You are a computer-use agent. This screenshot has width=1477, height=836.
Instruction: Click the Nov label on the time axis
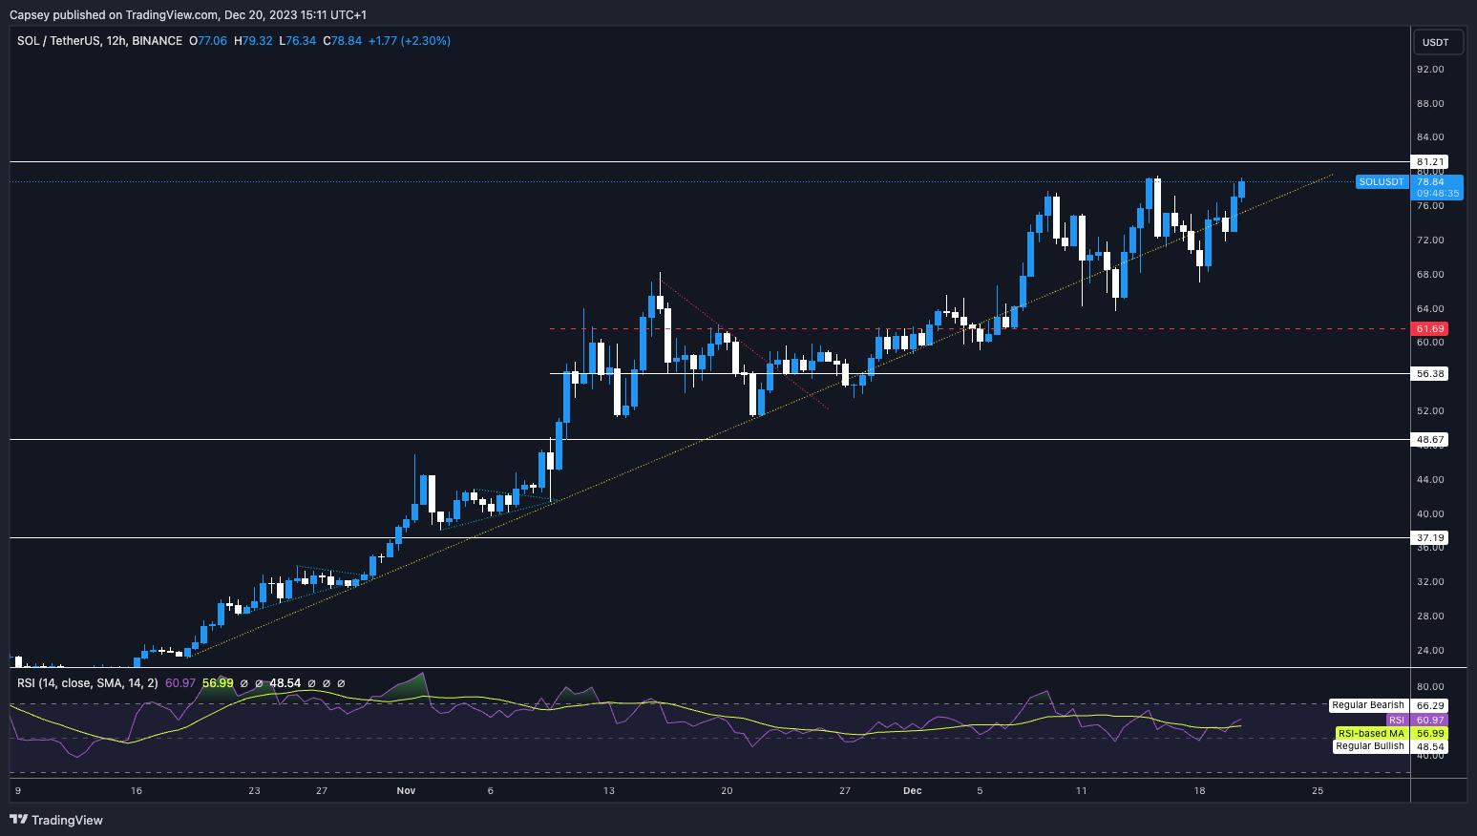406,791
